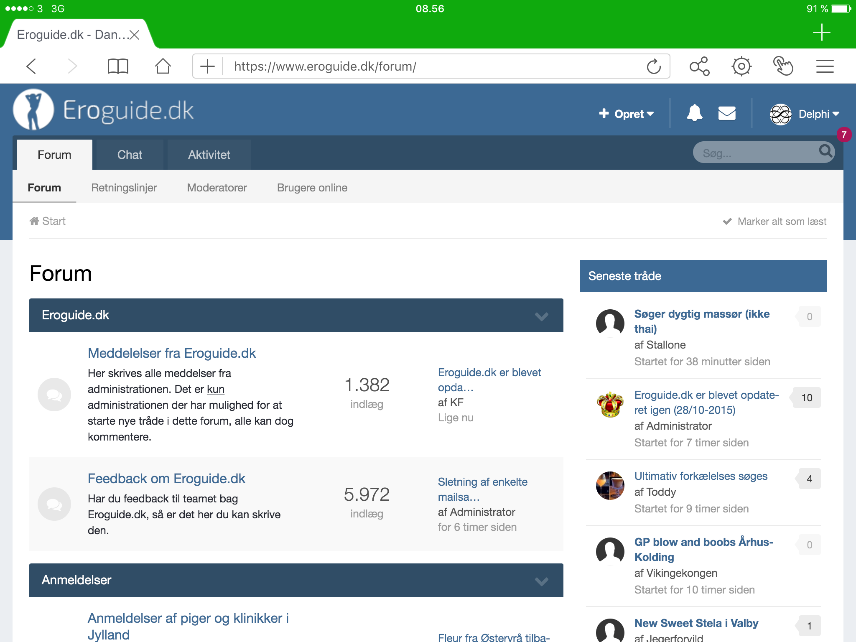Open thread New Sweet Stela i Valby
Screen dimensions: 856x642
pyautogui.click(x=696, y=623)
